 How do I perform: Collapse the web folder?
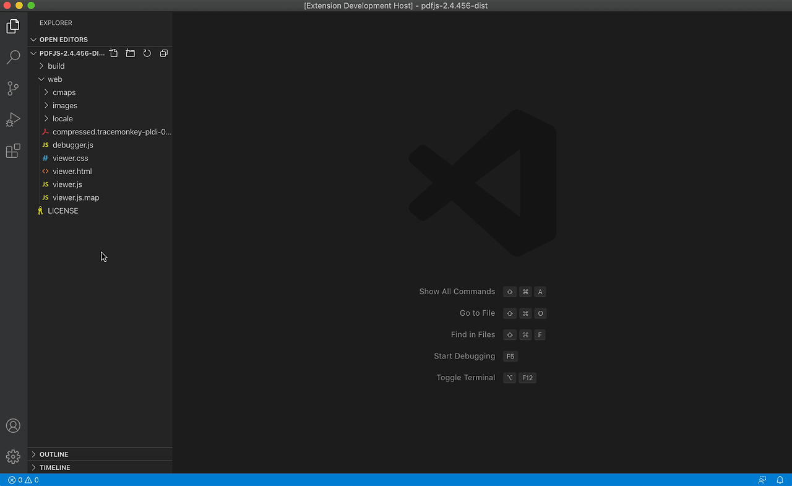coord(100,79)
